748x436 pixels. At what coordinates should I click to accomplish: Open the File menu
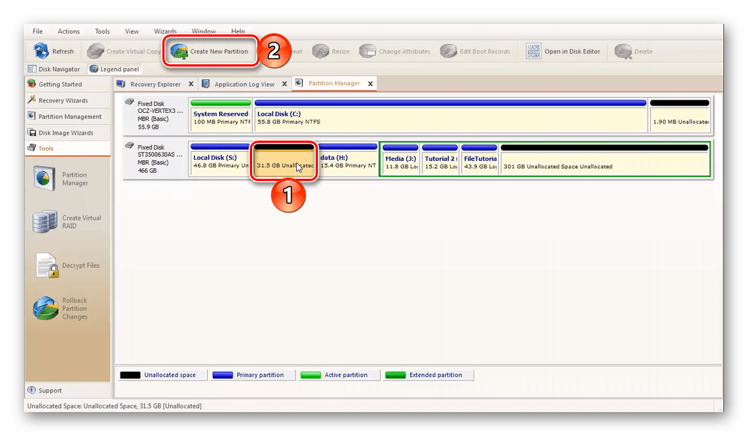(x=37, y=31)
